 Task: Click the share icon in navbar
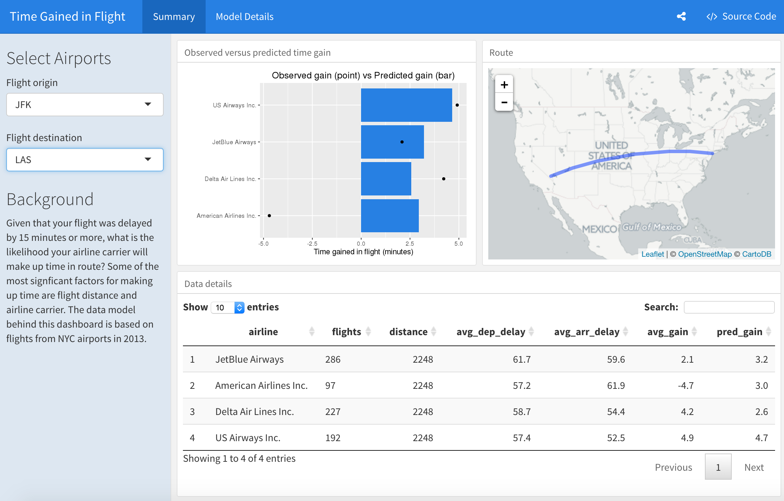click(681, 17)
